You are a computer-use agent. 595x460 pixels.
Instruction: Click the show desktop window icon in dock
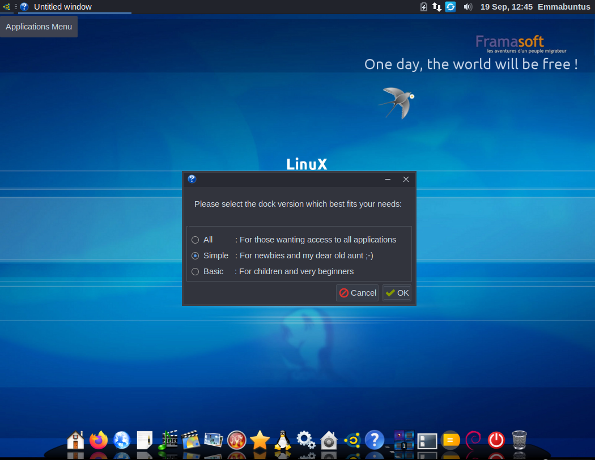pyautogui.click(x=427, y=441)
